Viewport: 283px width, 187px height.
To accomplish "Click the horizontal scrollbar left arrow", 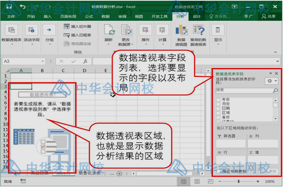I will click(133, 173).
